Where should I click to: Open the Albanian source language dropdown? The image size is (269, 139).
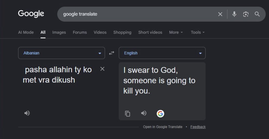coord(61,53)
